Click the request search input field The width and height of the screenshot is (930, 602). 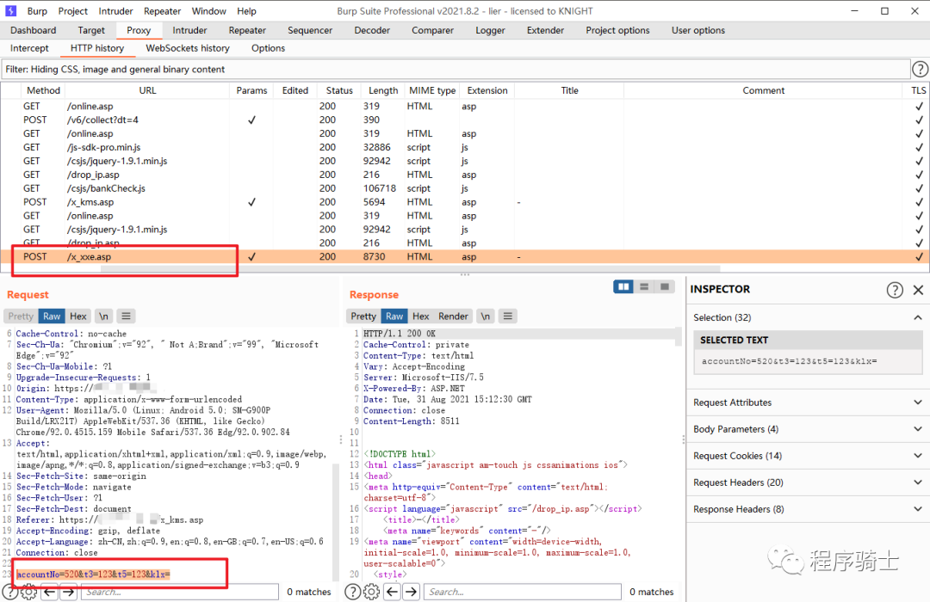pos(180,592)
